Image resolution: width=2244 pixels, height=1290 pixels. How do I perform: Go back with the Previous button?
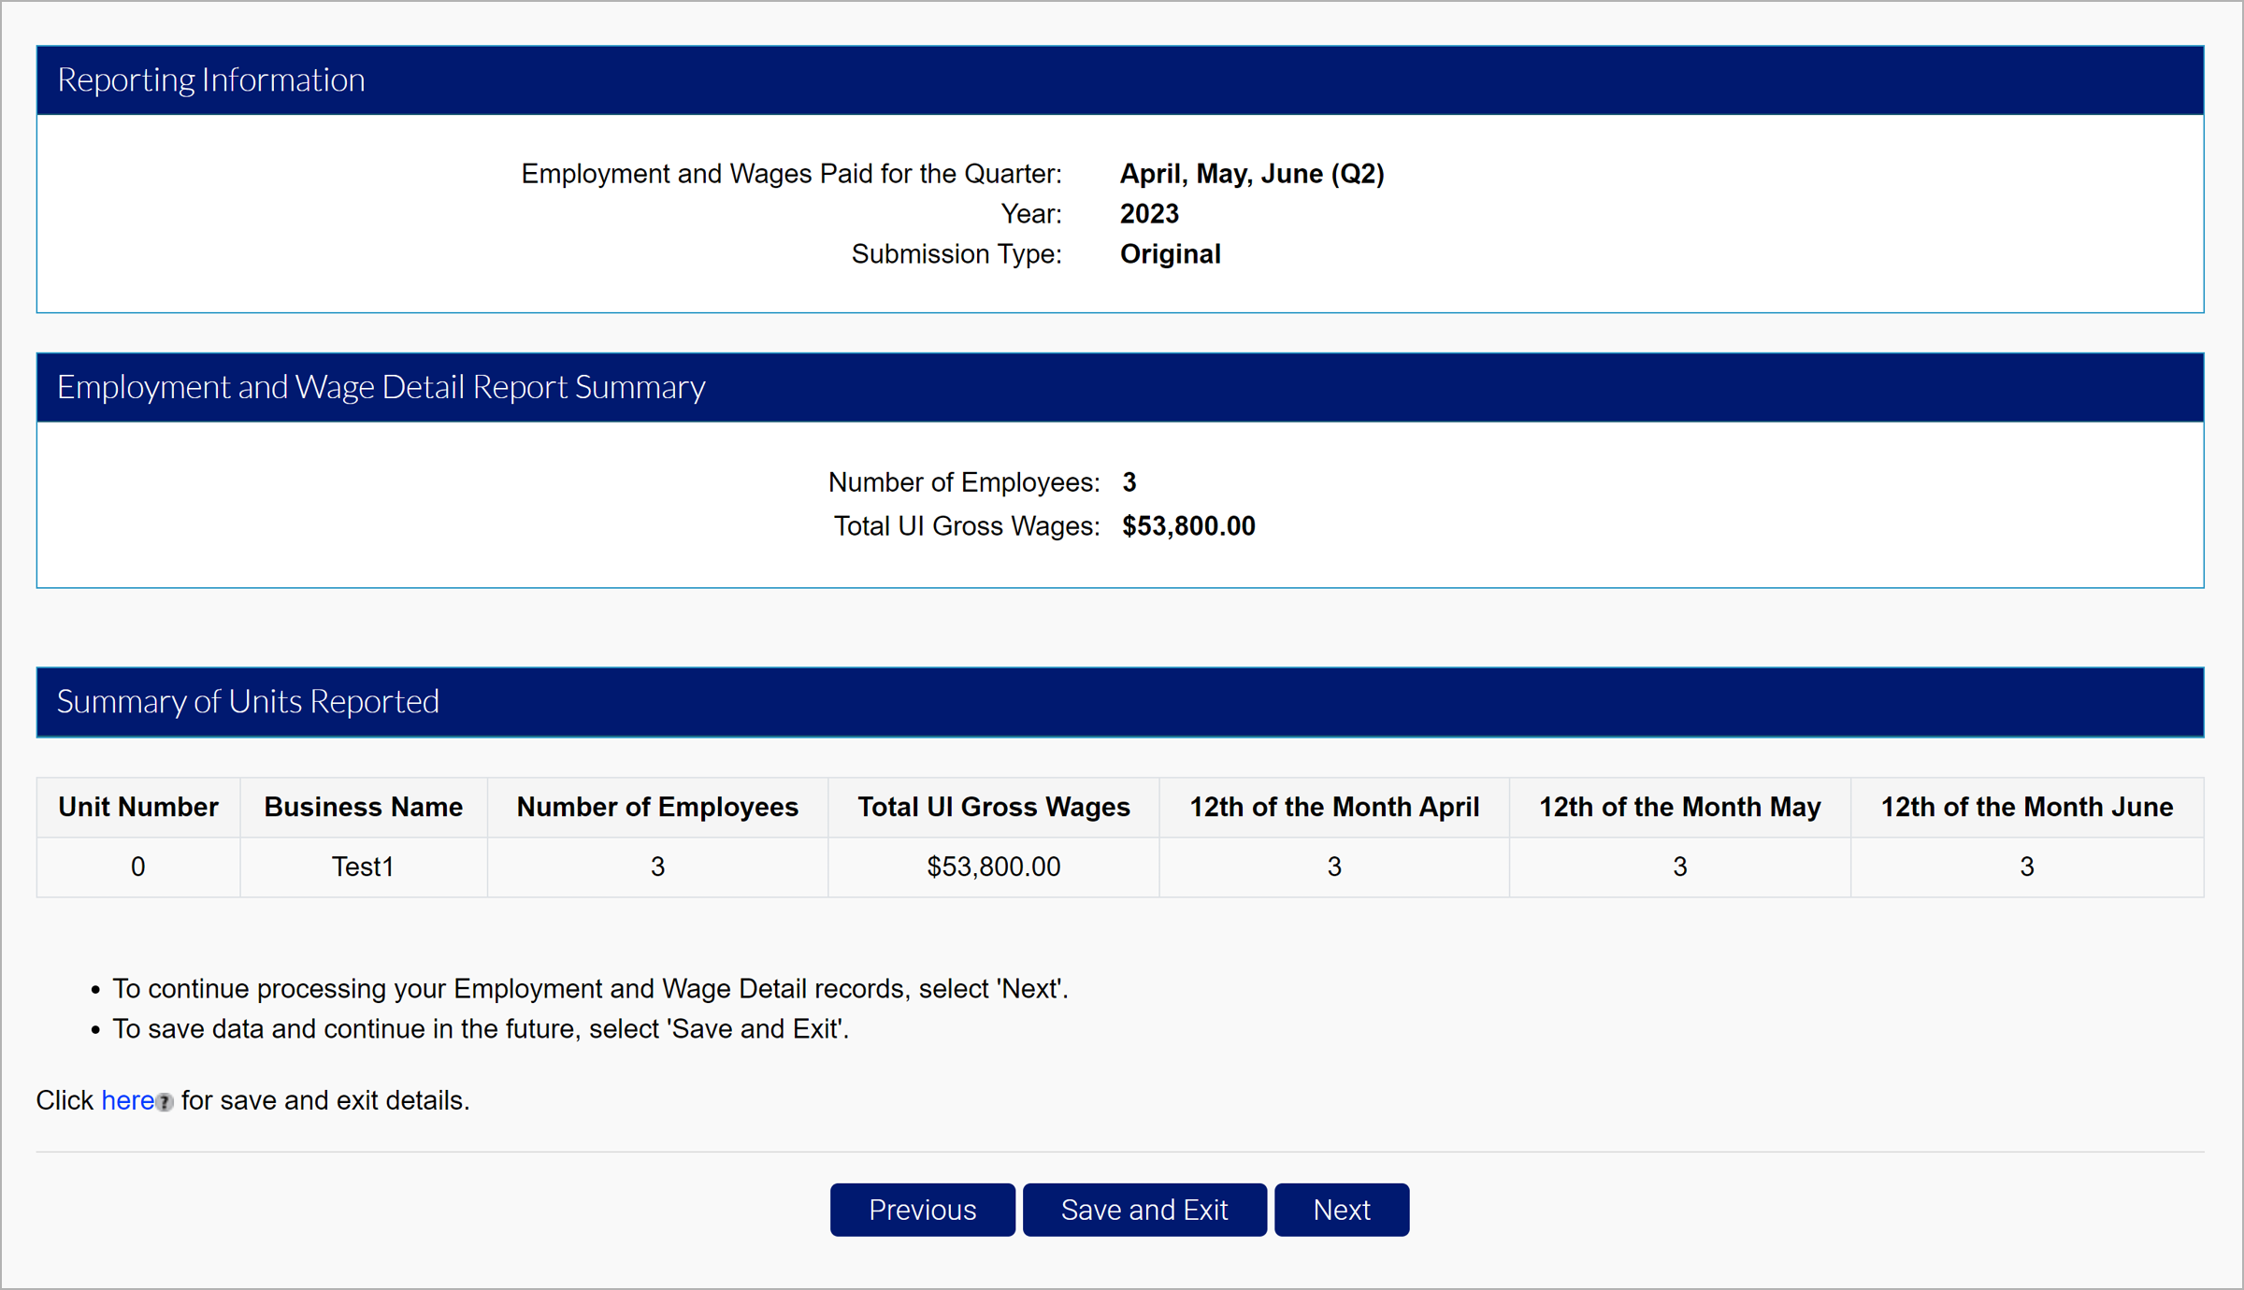(922, 1210)
